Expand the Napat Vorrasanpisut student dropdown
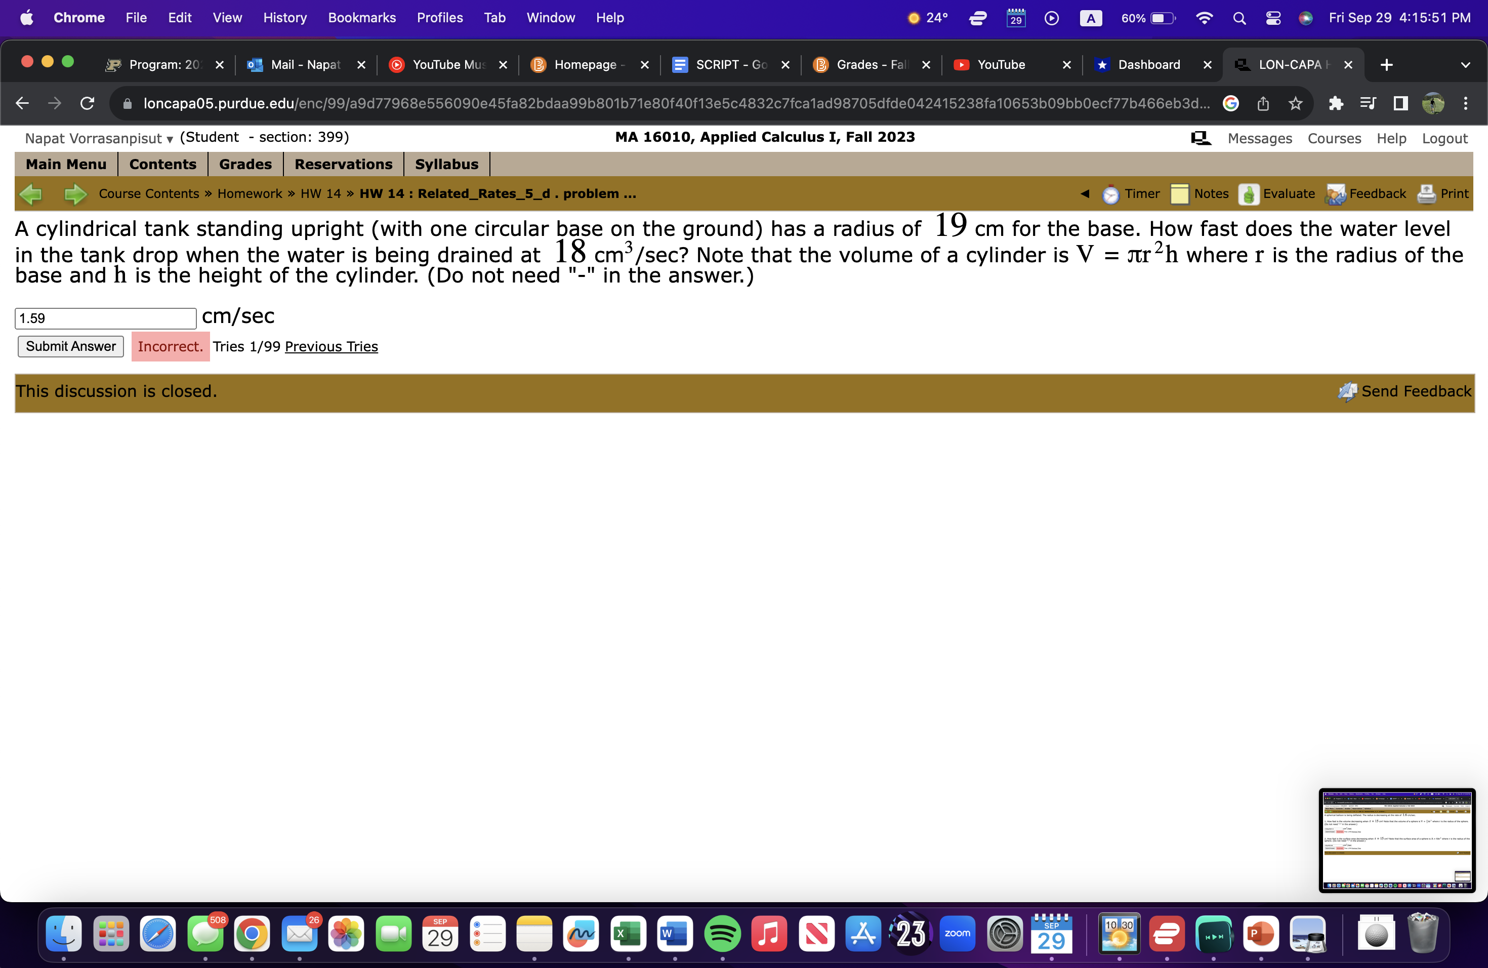The width and height of the screenshot is (1488, 968). pos(169,139)
